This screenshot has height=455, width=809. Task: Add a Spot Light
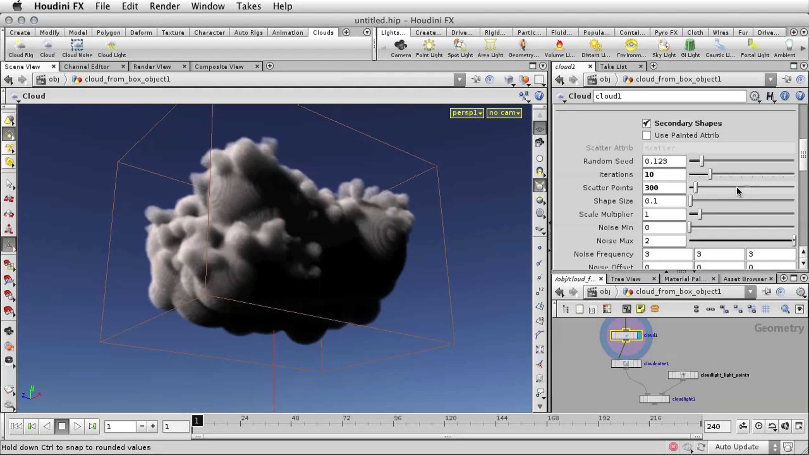pyautogui.click(x=460, y=48)
